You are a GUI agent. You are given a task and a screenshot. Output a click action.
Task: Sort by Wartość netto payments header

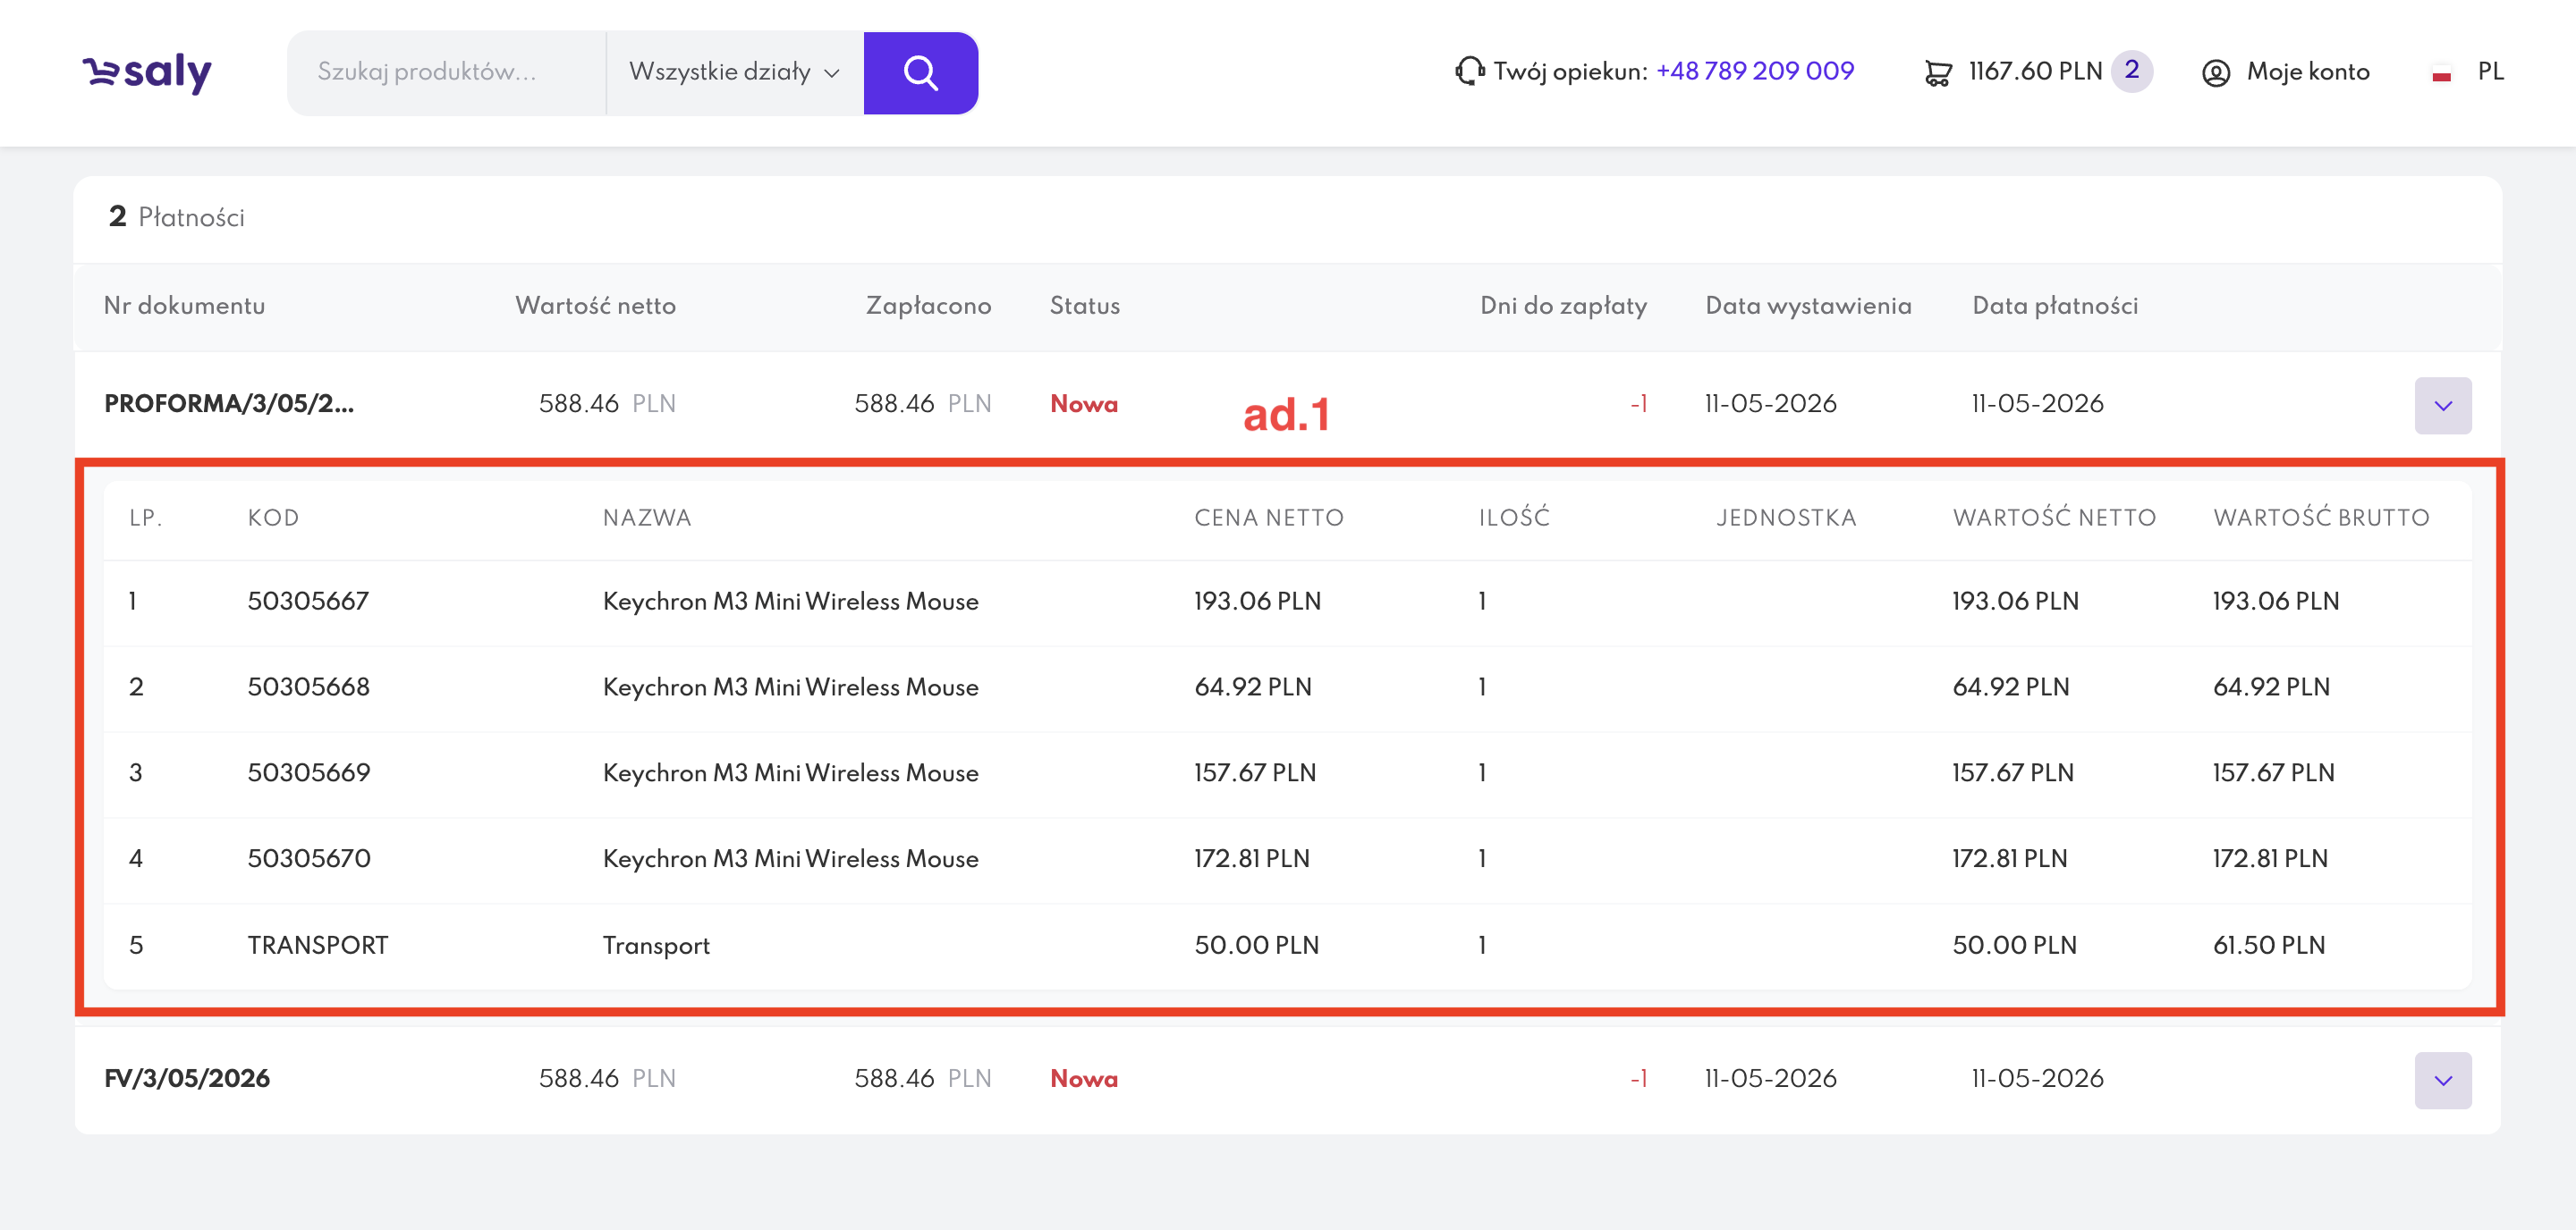point(595,306)
